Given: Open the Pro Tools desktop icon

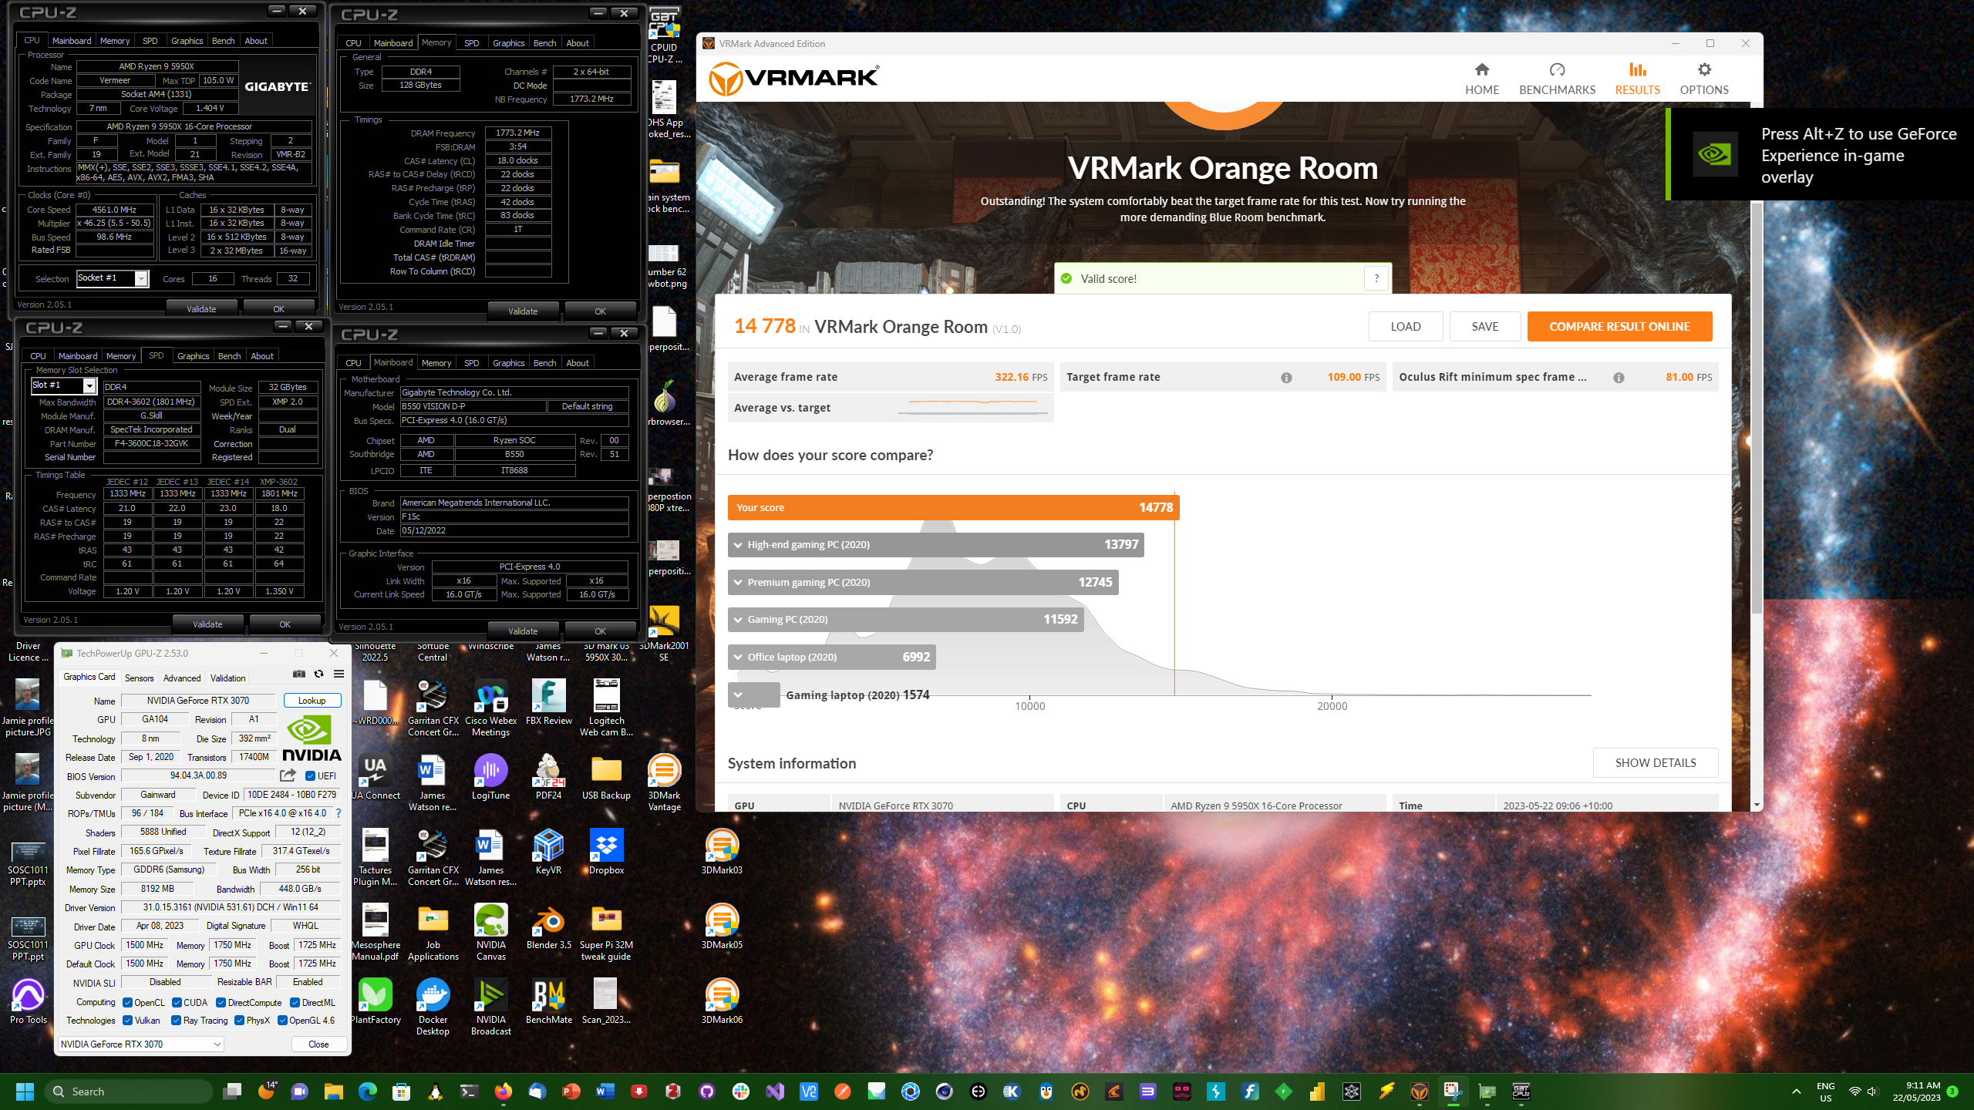Looking at the screenshot, I should pos(29,1001).
